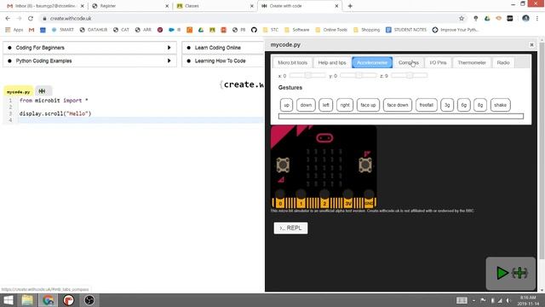This screenshot has width=545, height=307.
Task: Open the STC bookmarks folder
Action: click(271, 30)
